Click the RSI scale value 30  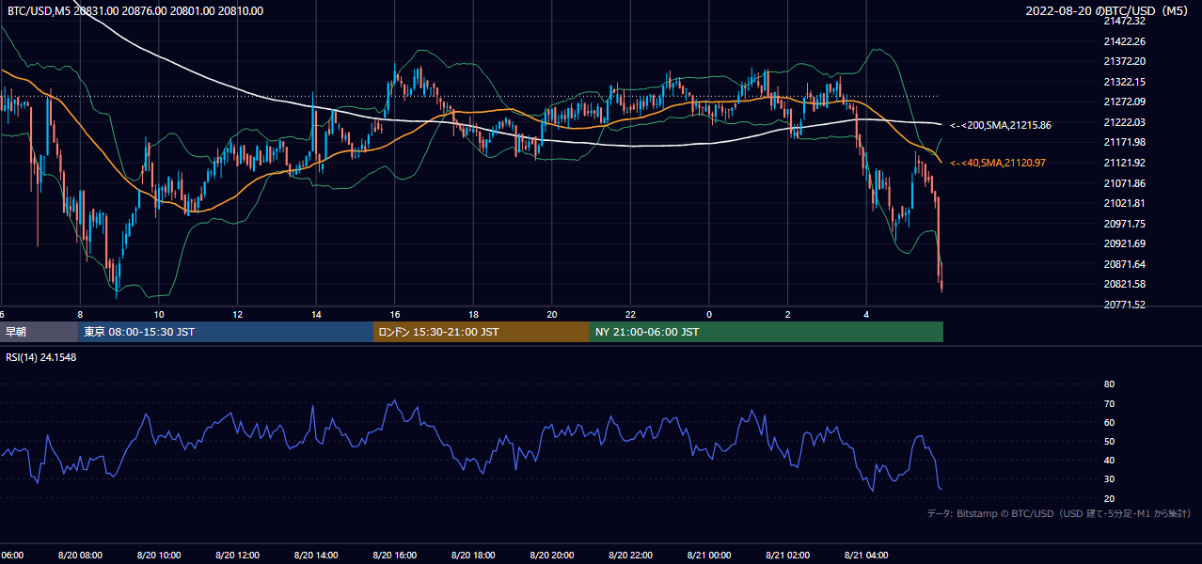[x=1109, y=479]
